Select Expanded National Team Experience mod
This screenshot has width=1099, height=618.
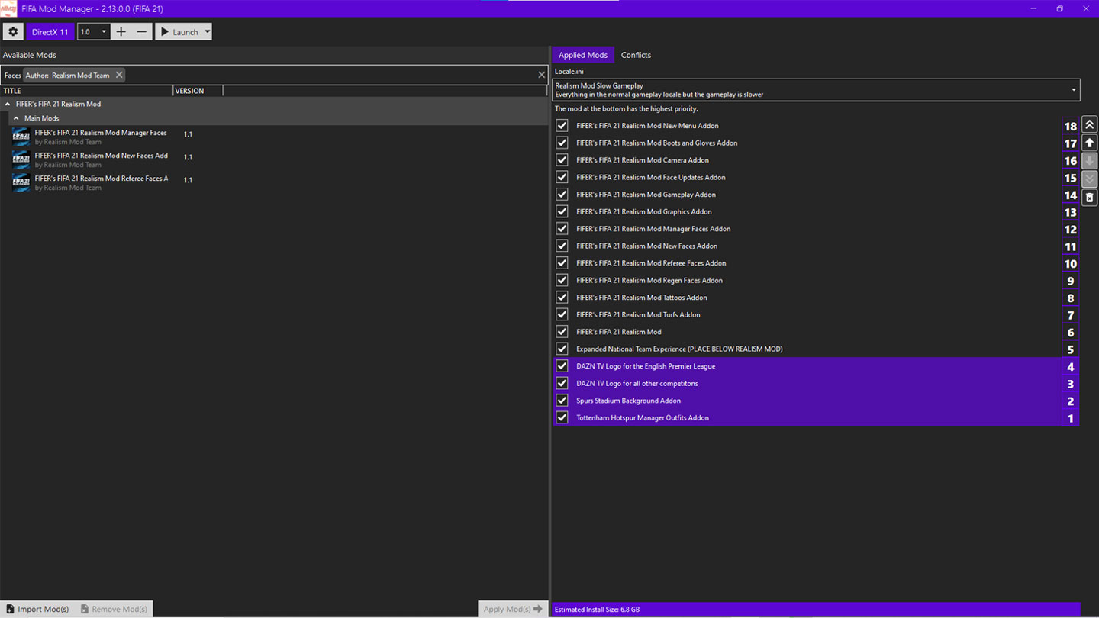pyautogui.click(x=815, y=349)
